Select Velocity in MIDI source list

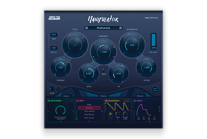click(x=89, y=108)
